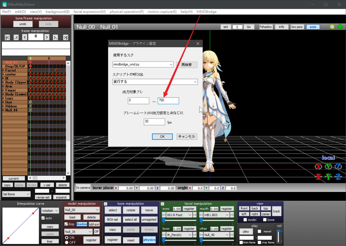Step back one frame arrow
Screen dimensions: 346x246
click(25, 37)
